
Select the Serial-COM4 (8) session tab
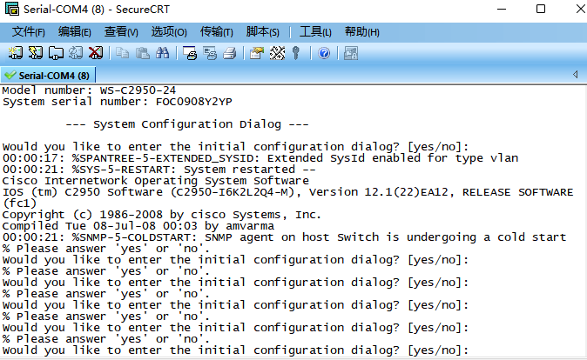(48, 75)
